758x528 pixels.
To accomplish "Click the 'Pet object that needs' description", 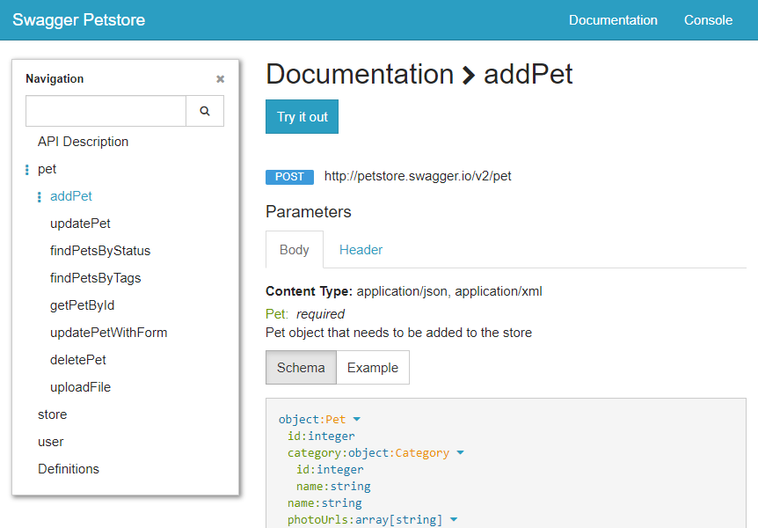I will click(x=399, y=333).
